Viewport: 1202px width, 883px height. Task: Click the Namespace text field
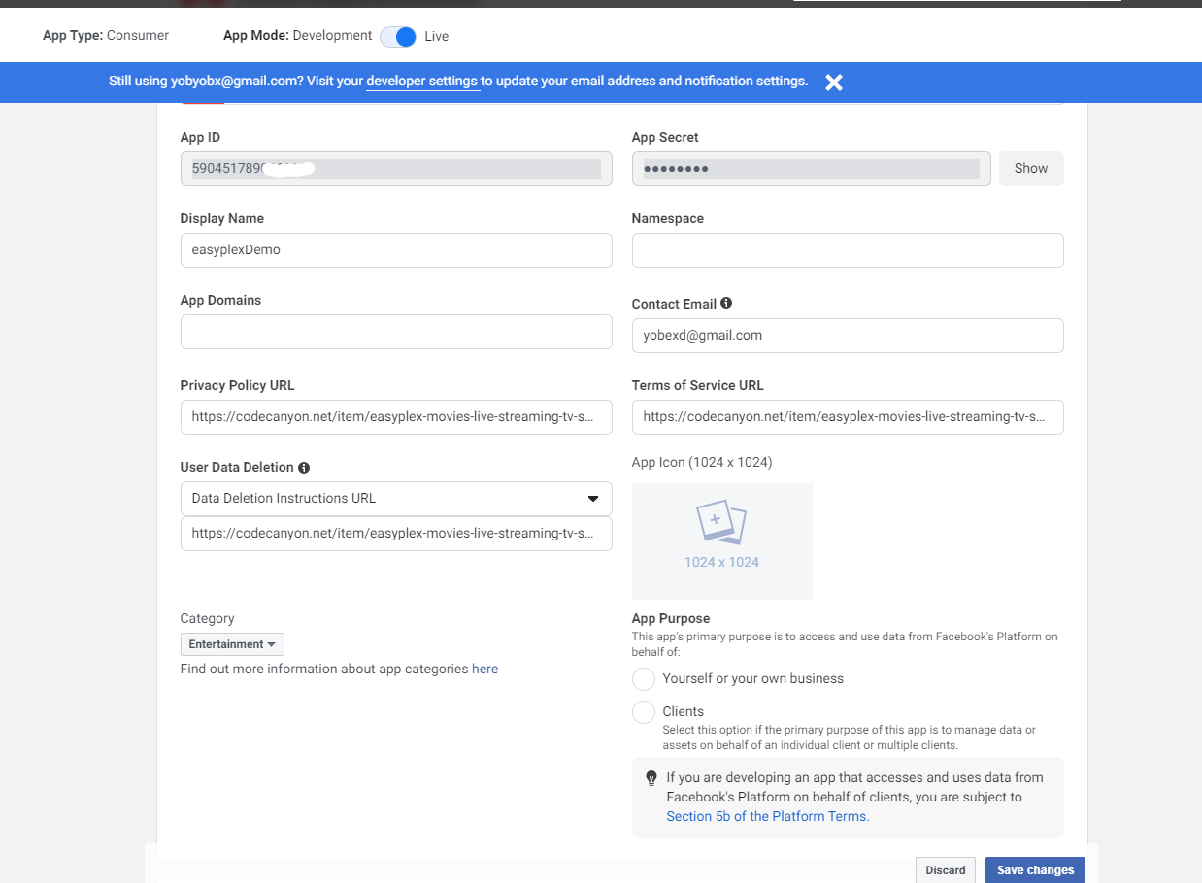pos(847,250)
